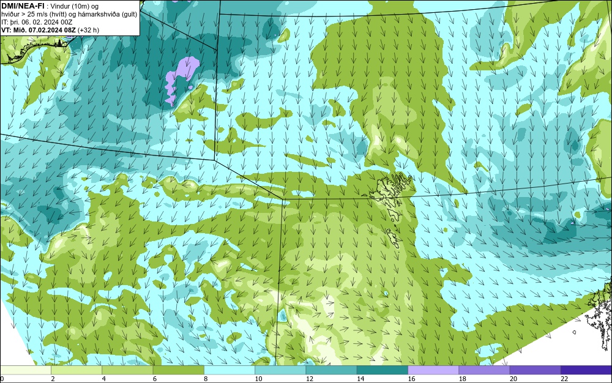Click the 8–10 m/s pale cyan legend swatch
The height and width of the screenshot is (383, 612).
click(x=229, y=370)
